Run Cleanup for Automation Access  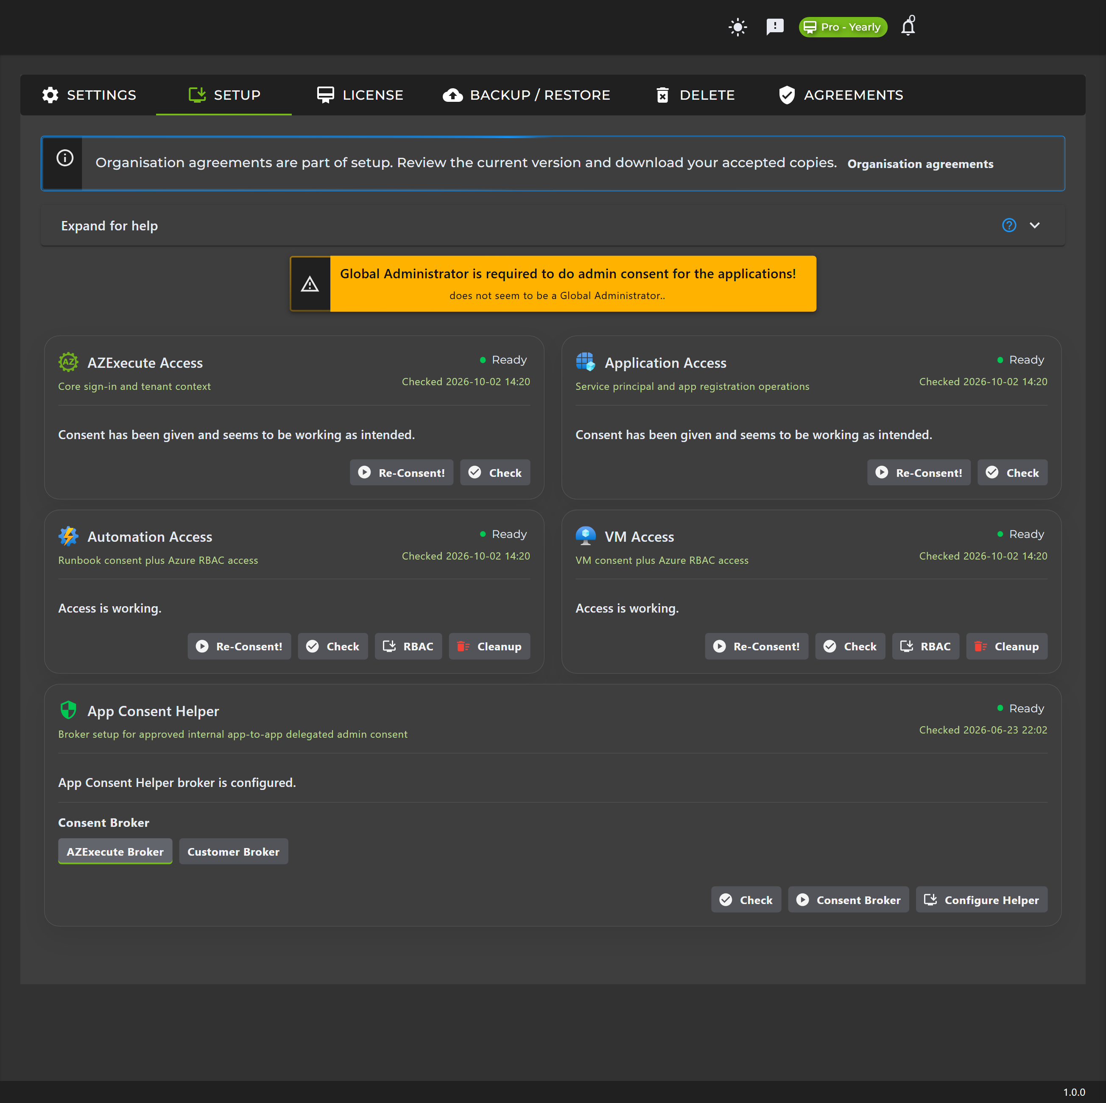(489, 646)
